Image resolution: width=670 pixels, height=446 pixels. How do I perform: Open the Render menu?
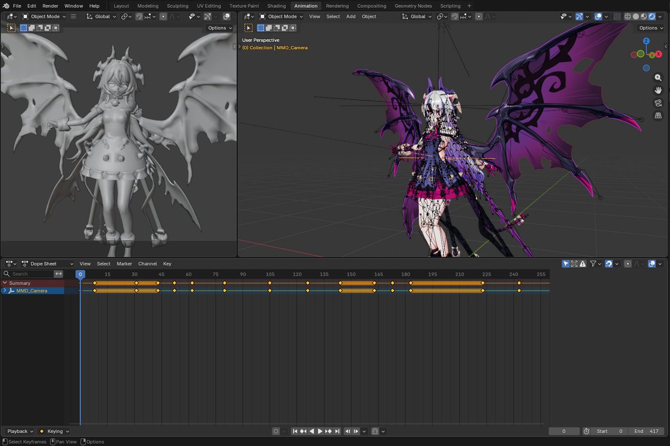50,6
